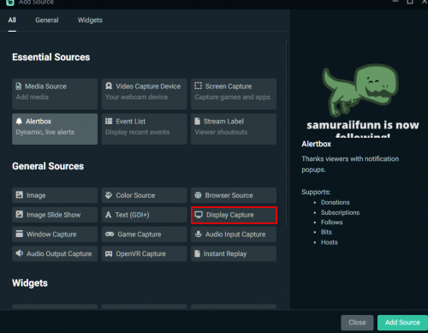Select the Text (GDI+) label
428x333 pixels.
pyautogui.click(x=132, y=215)
